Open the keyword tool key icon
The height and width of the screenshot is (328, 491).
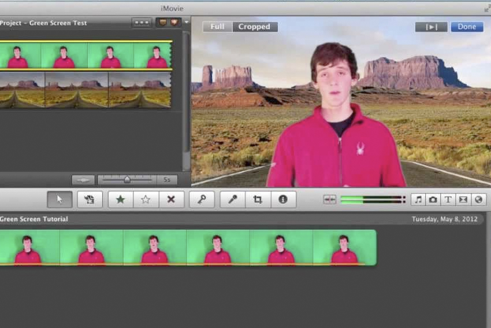pyautogui.click(x=202, y=200)
